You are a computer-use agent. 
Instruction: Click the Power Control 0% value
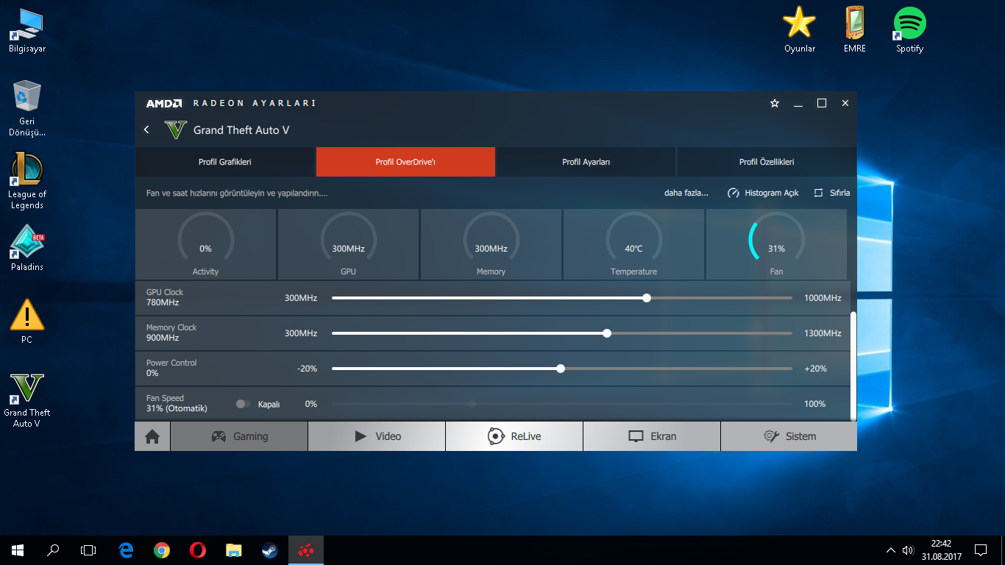pyautogui.click(x=152, y=373)
